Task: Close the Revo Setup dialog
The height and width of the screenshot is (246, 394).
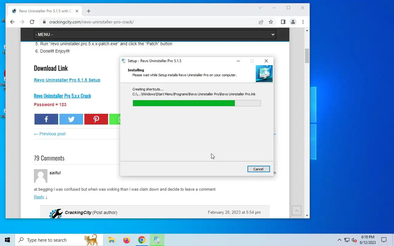Action: (x=266, y=61)
